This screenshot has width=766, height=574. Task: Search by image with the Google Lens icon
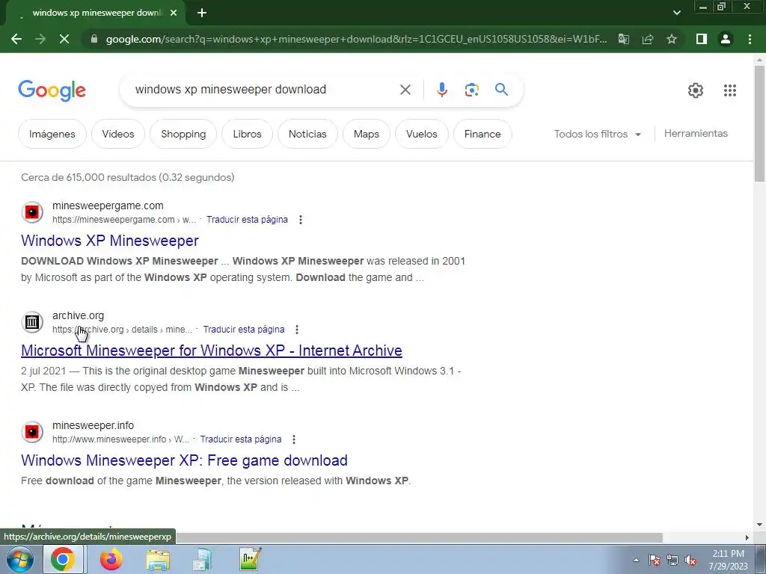pyautogui.click(x=471, y=90)
